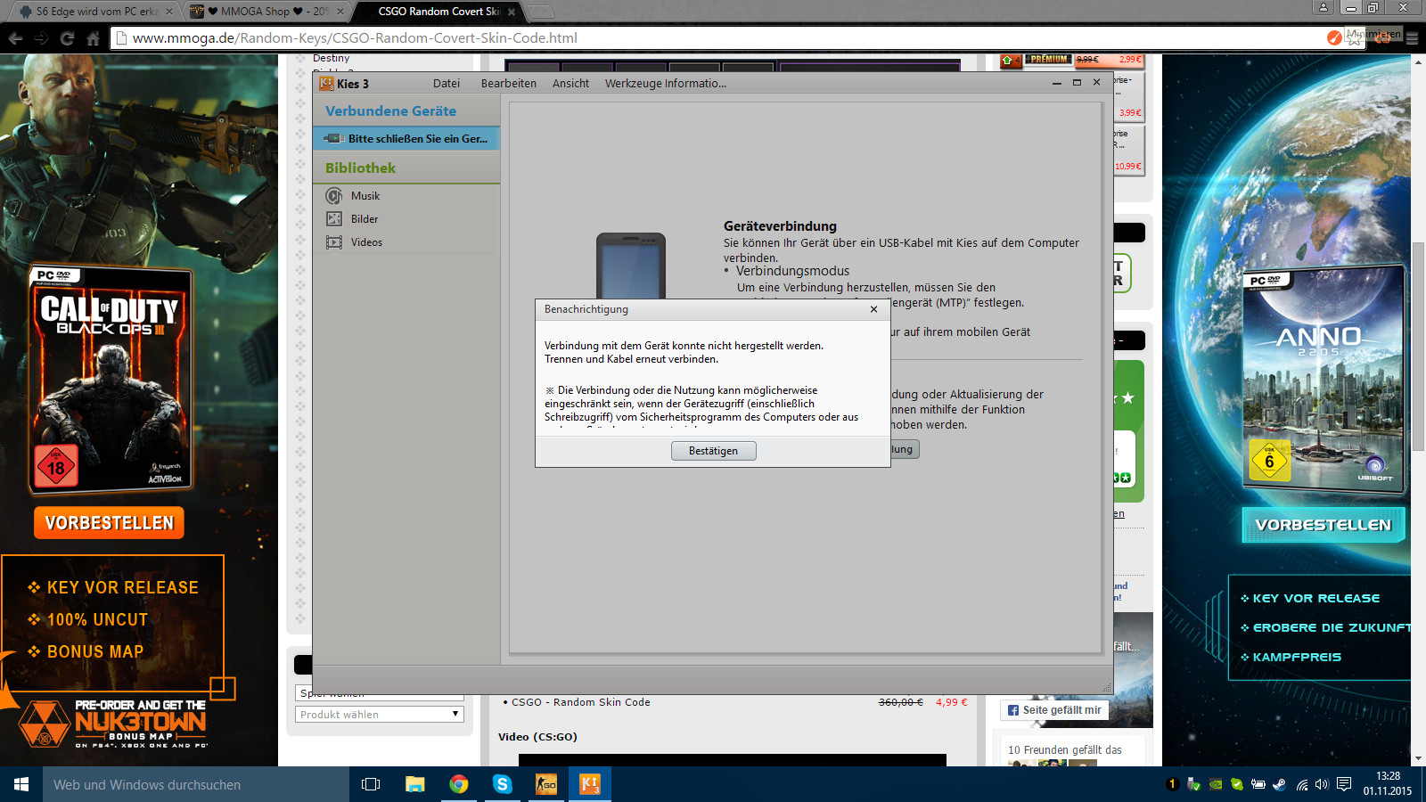
Task: Click the 'Web und Windows durchsuchen' search box
Action: (x=196, y=784)
